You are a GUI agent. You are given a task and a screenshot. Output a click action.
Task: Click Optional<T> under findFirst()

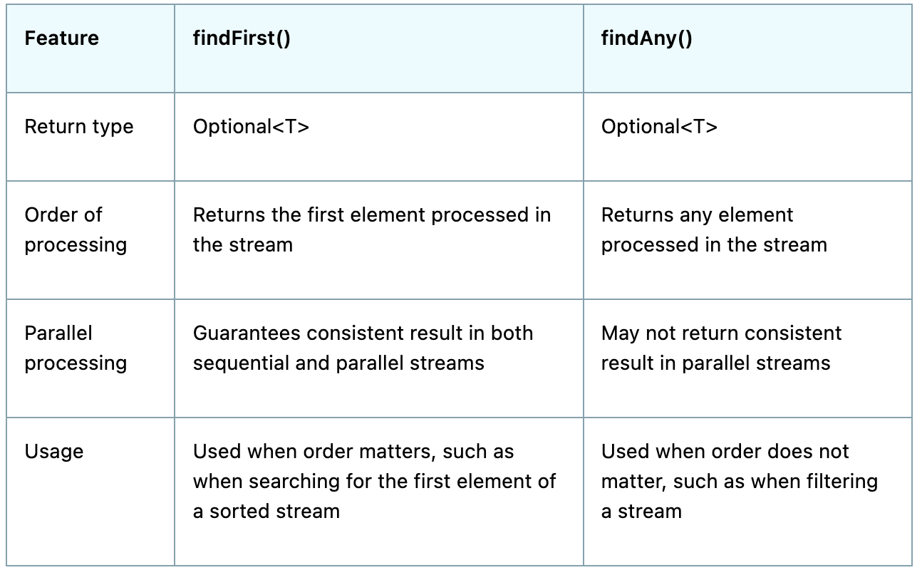click(x=251, y=127)
